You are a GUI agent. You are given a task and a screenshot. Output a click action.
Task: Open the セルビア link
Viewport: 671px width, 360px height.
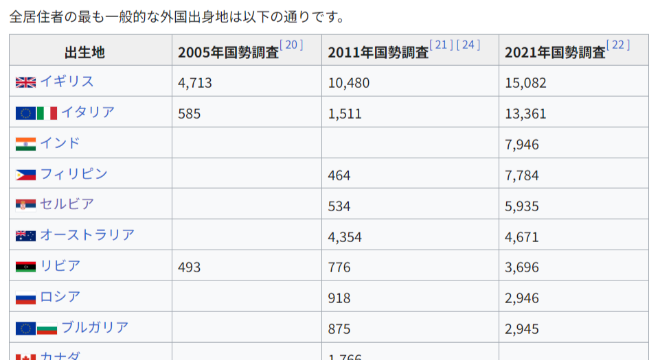coord(67,204)
